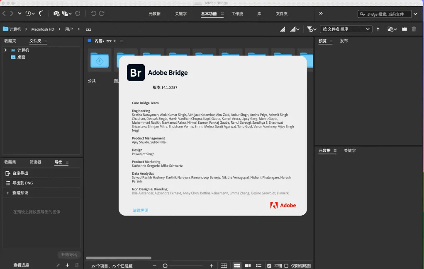Click the edit preset pencil icon

[58, 265]
